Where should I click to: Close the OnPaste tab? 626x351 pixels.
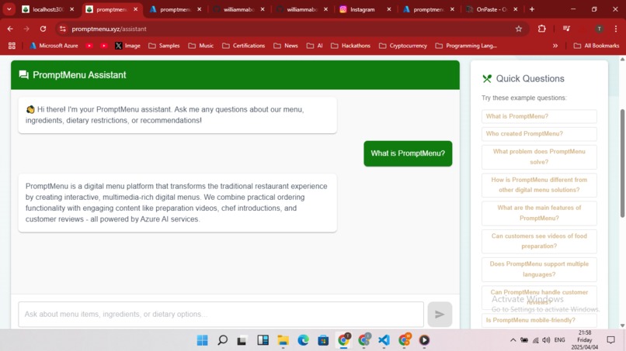click(x=516, y=9)
